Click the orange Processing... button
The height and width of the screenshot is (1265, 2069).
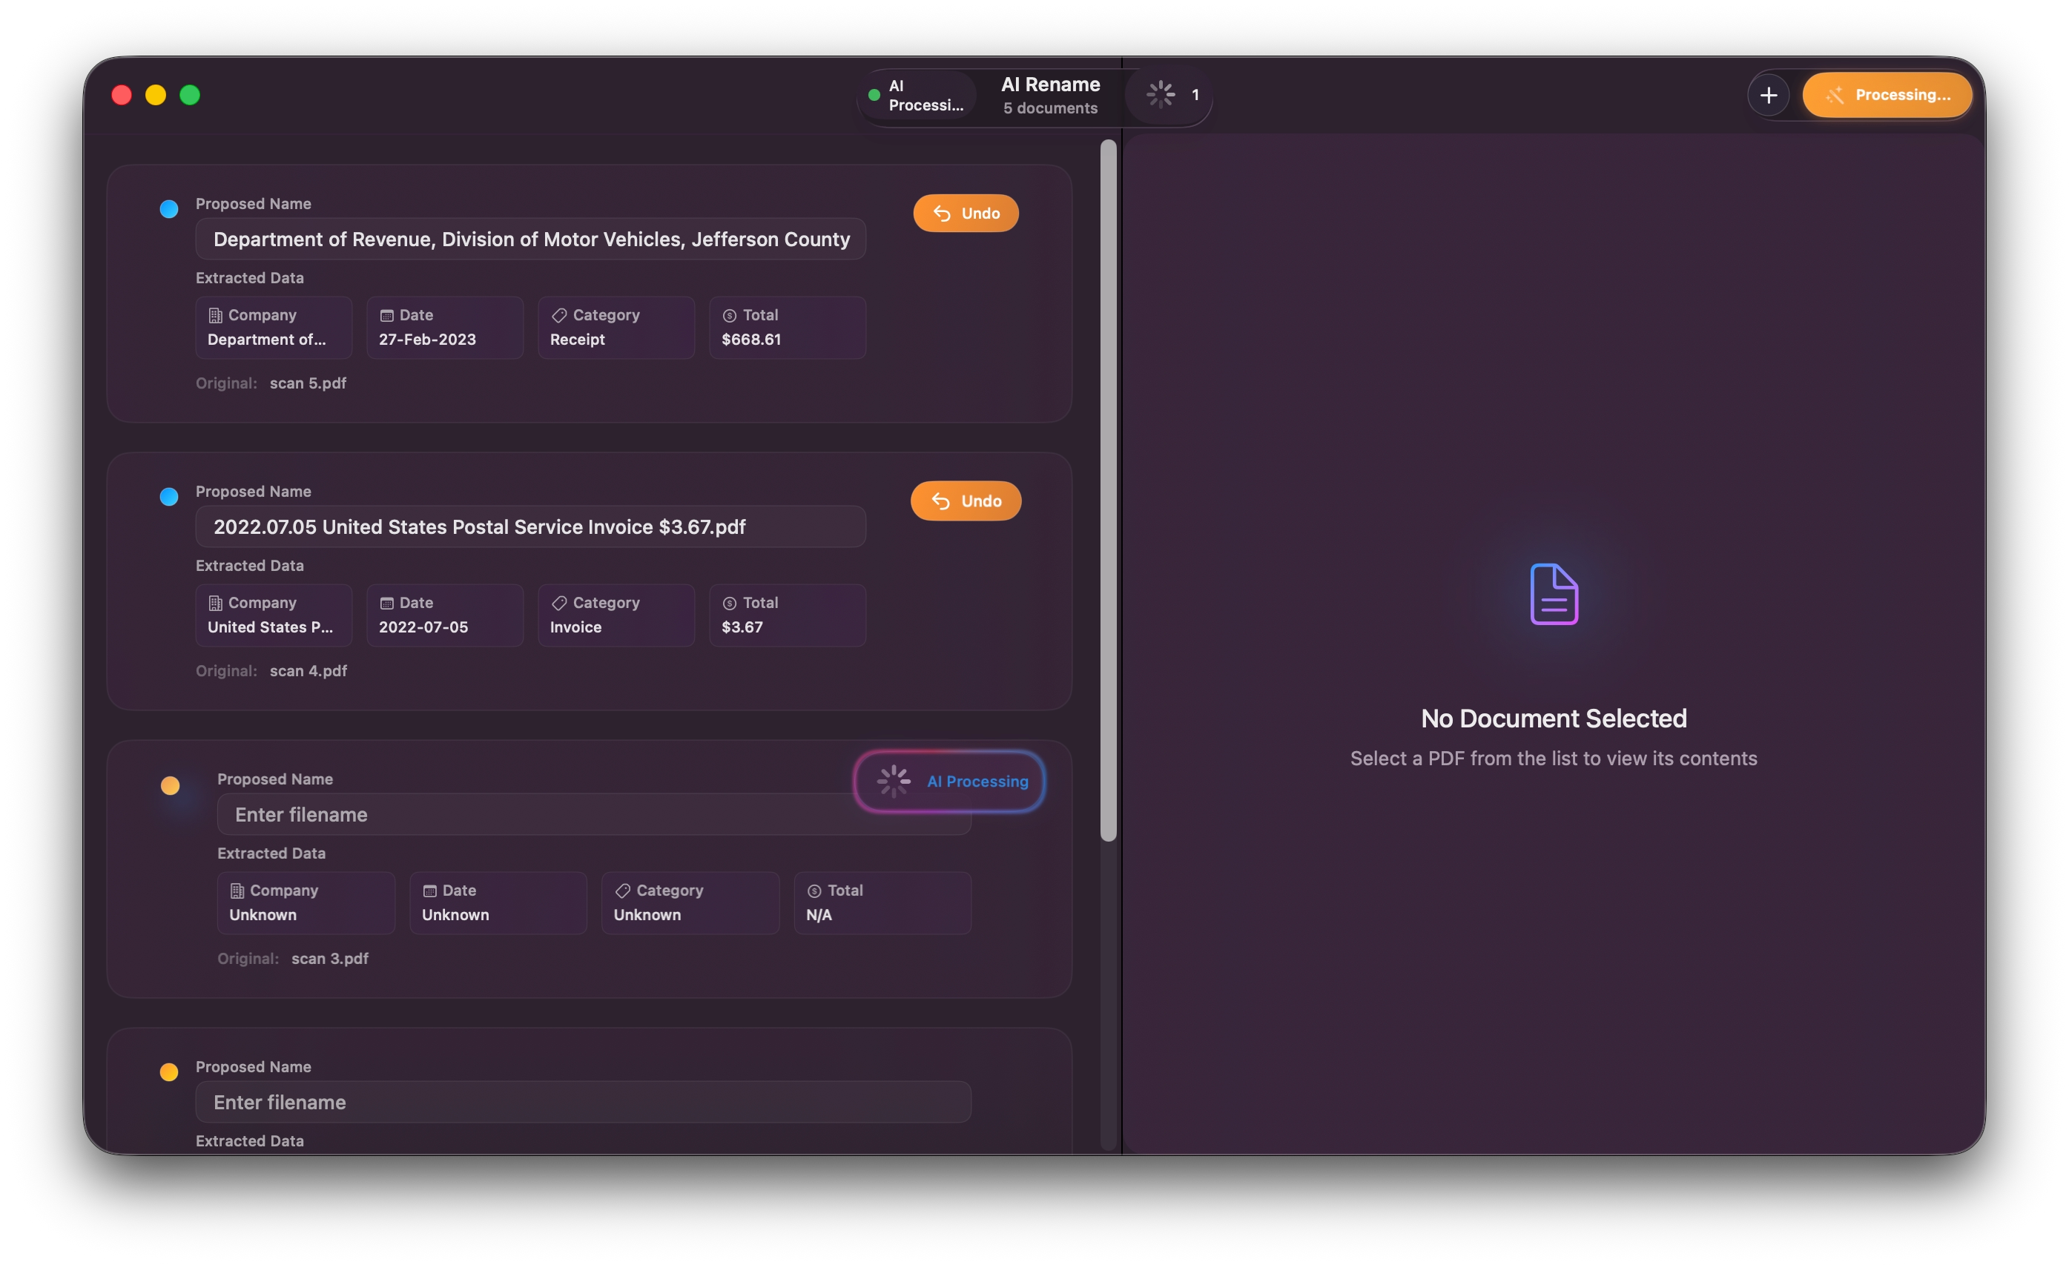1887,95
